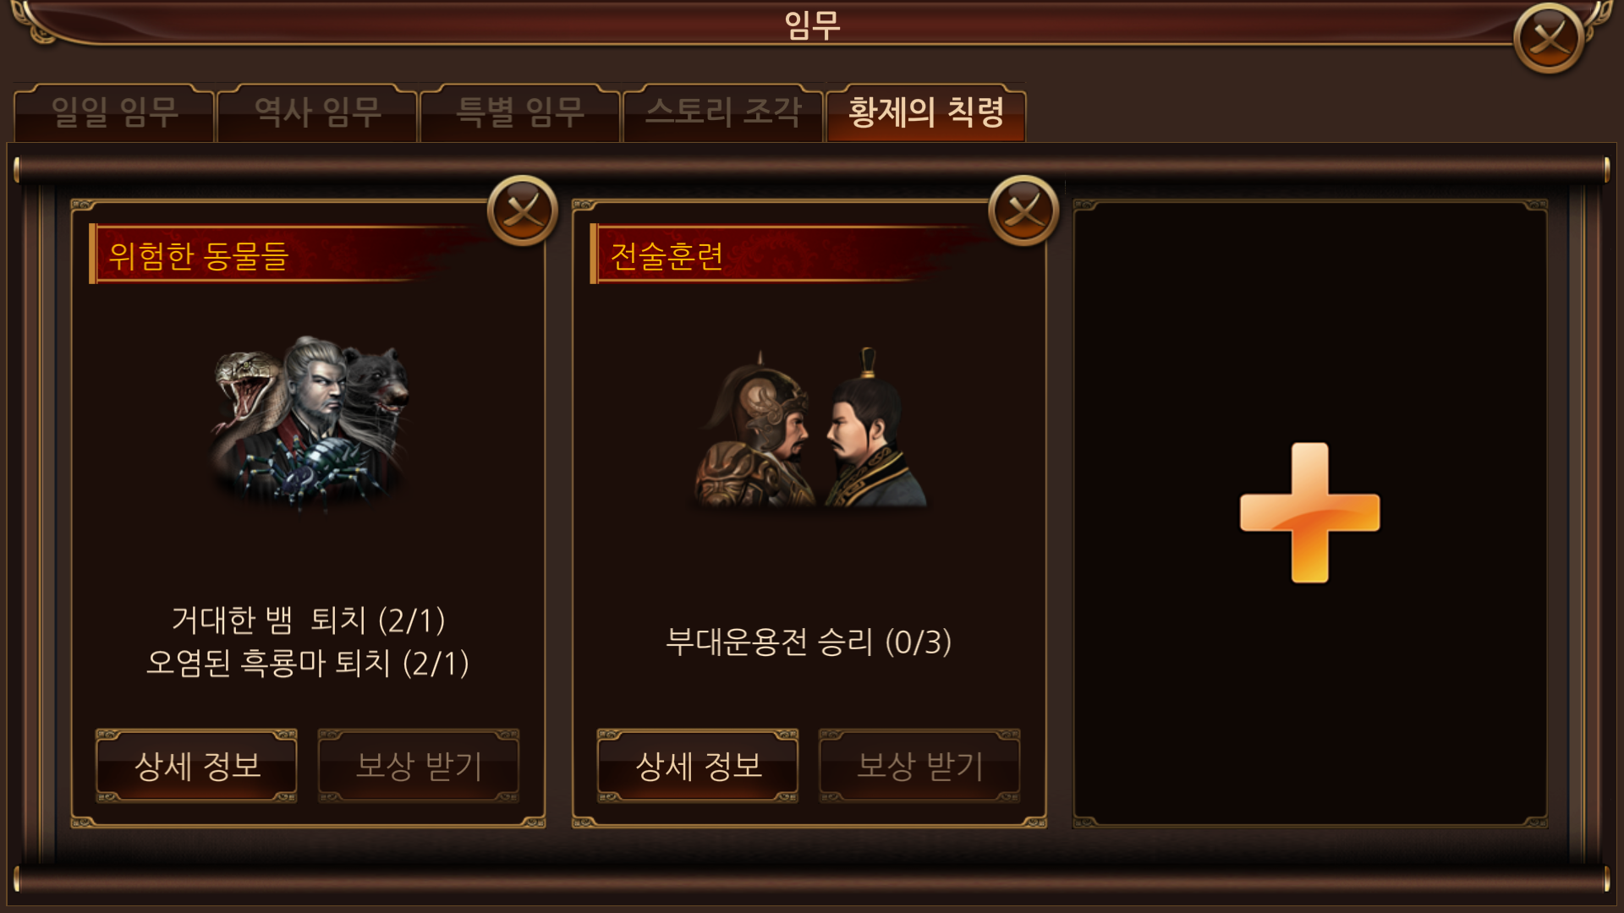The image size is (1624, 913).
Task: Select the 황제의 칙령 tab
Action: tap(926, 112)
